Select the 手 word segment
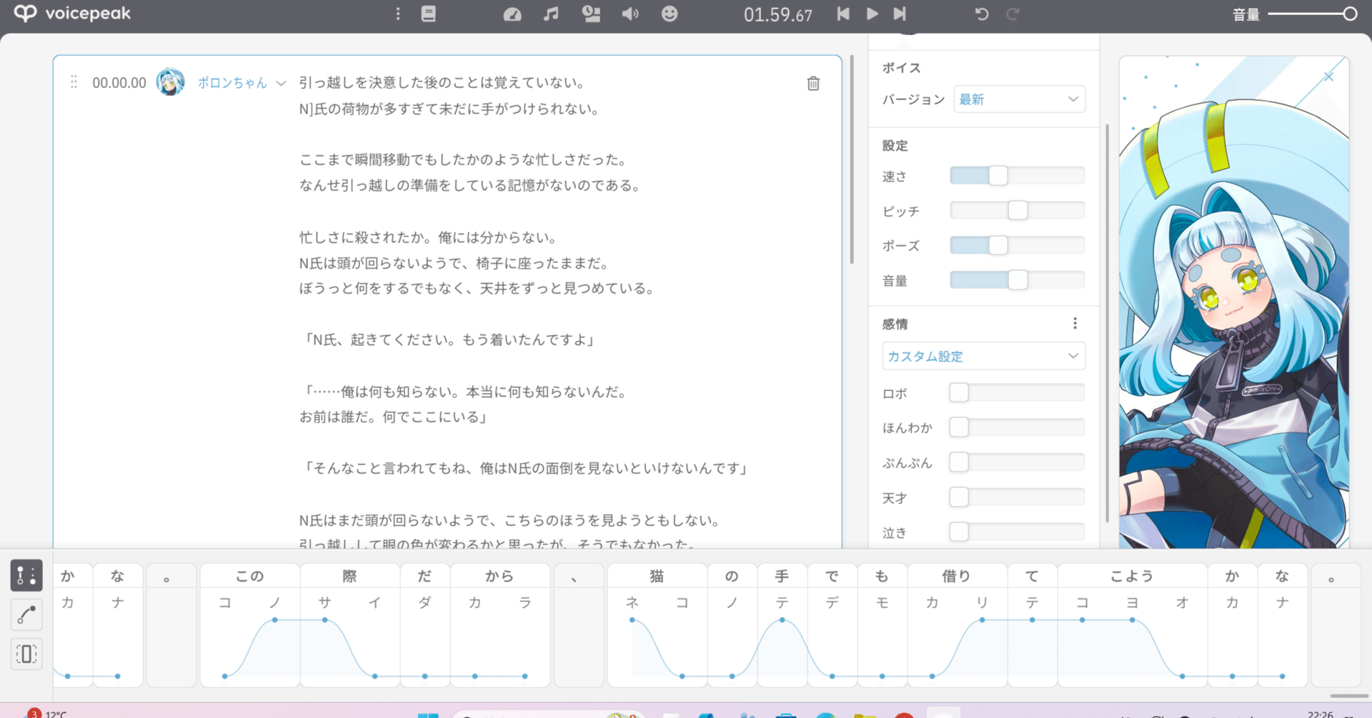1372x718 pixels. point(782,576)
